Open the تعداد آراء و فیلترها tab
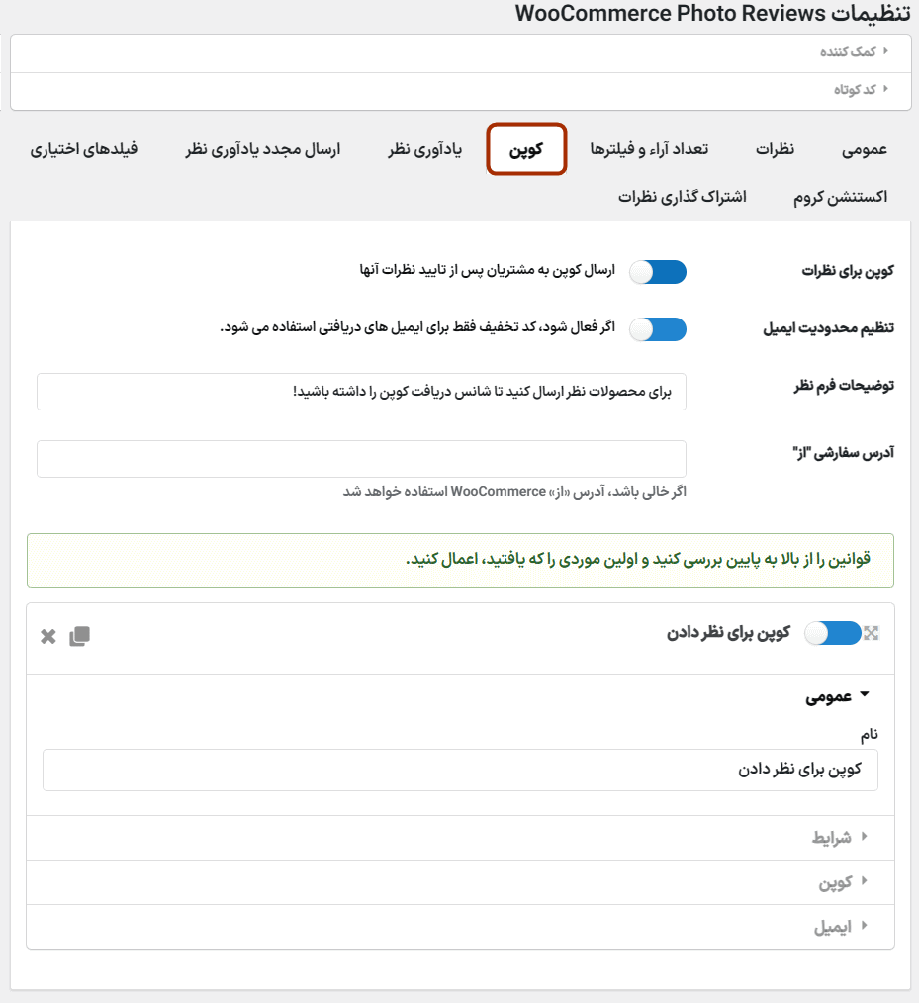 [649, 149]
